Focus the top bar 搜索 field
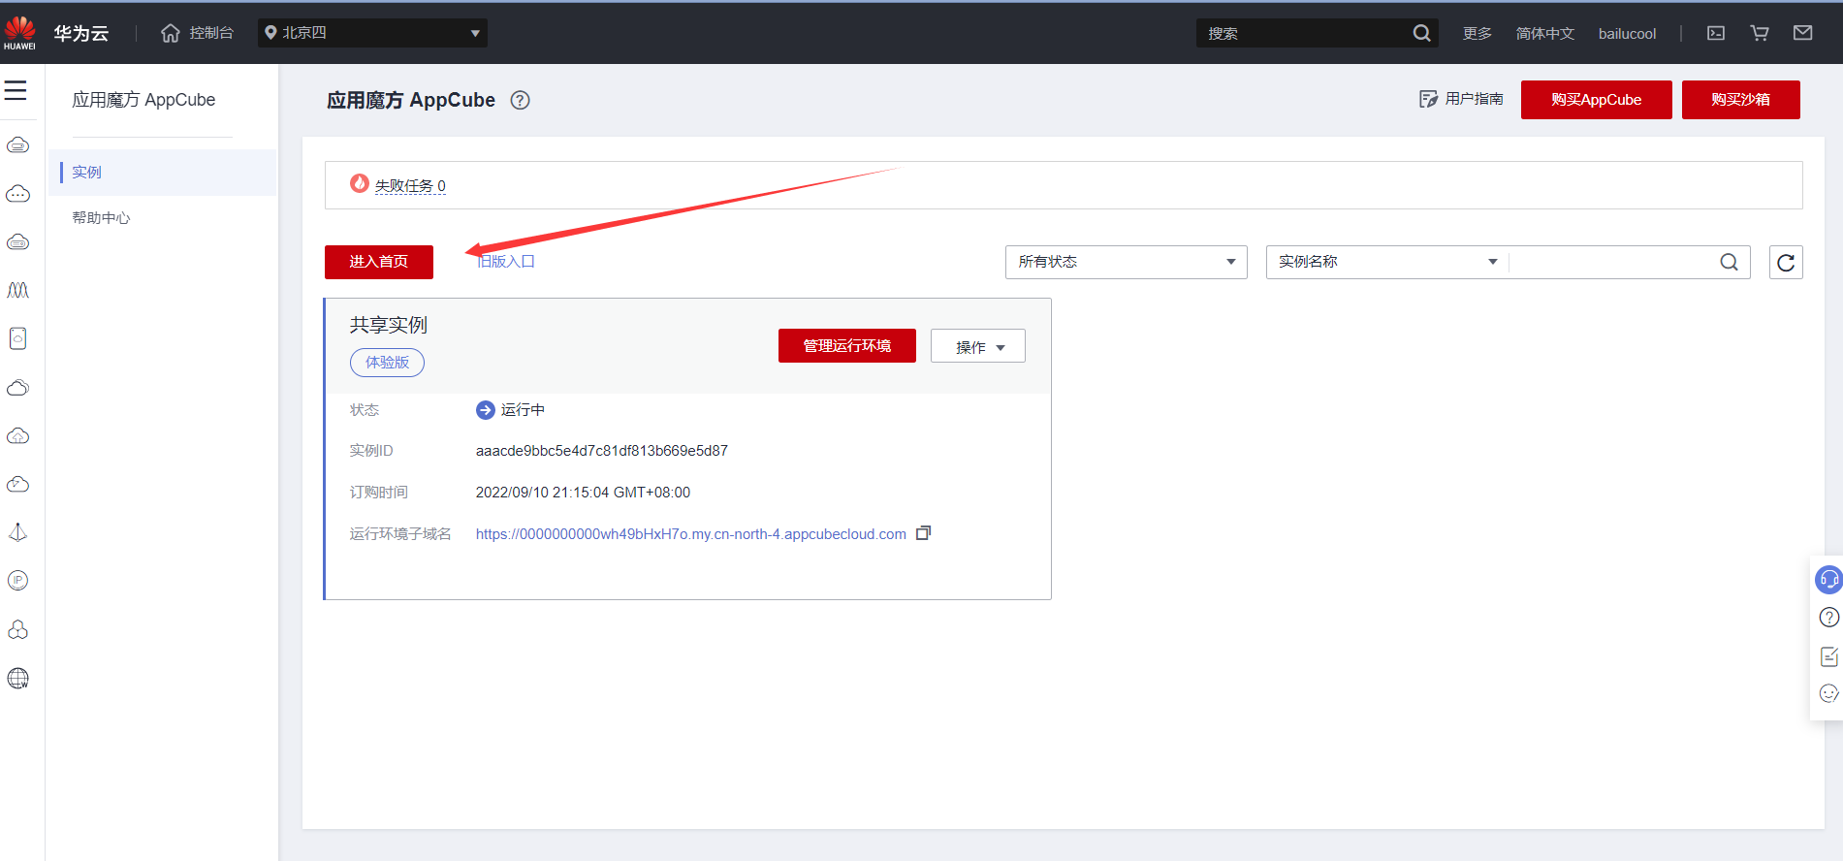This screenshot has width=1843, height=861. coord(1304,33)
